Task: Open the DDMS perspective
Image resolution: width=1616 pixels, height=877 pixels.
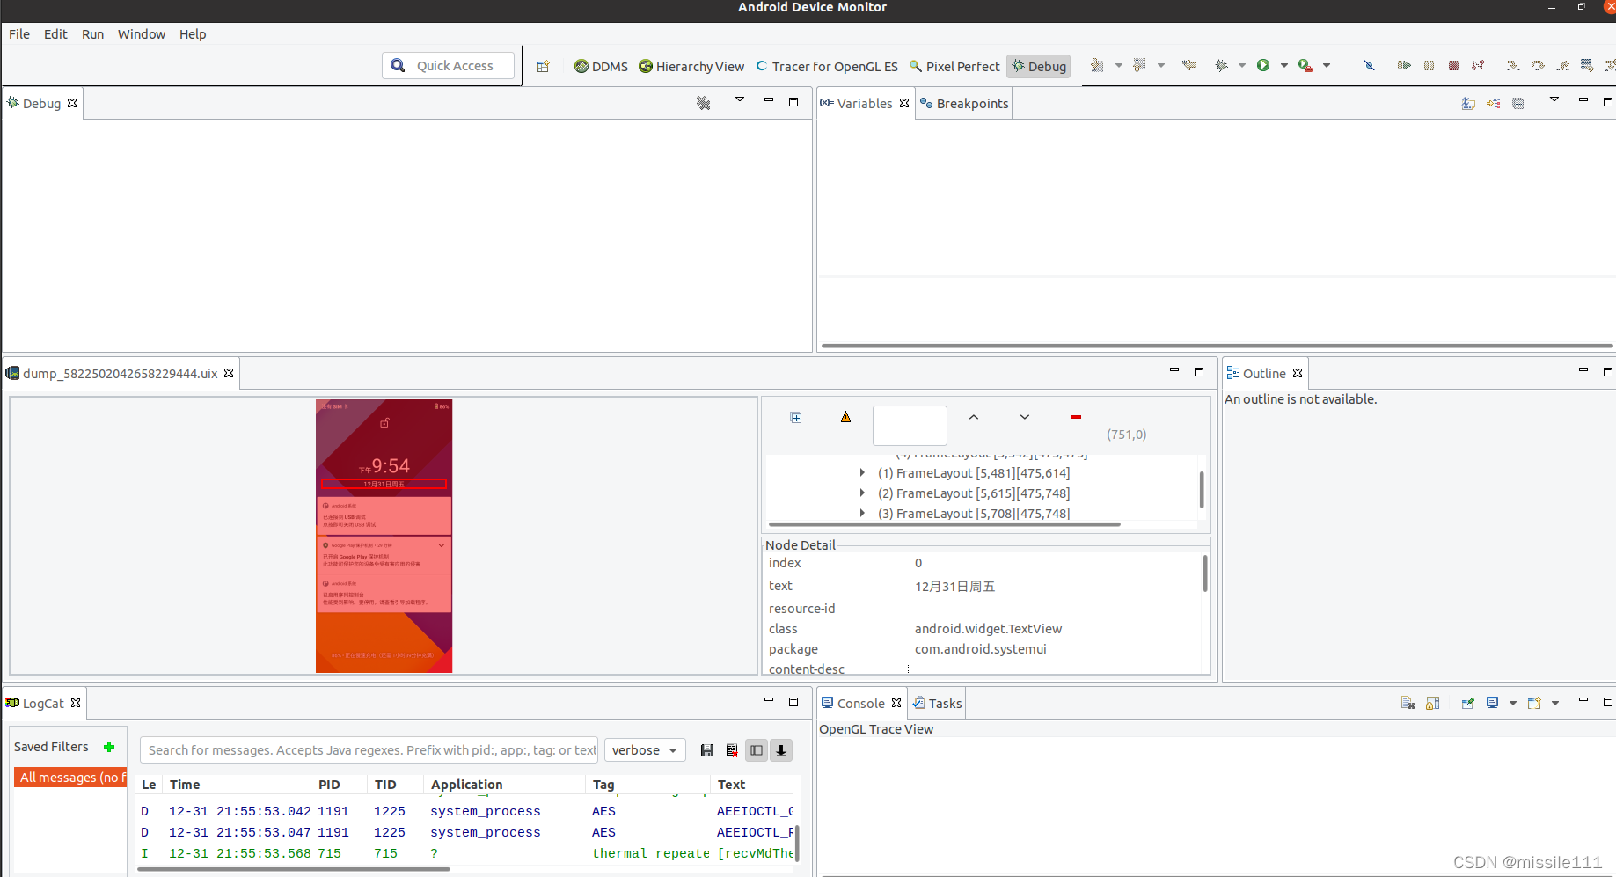Action: tap(601, 66)
